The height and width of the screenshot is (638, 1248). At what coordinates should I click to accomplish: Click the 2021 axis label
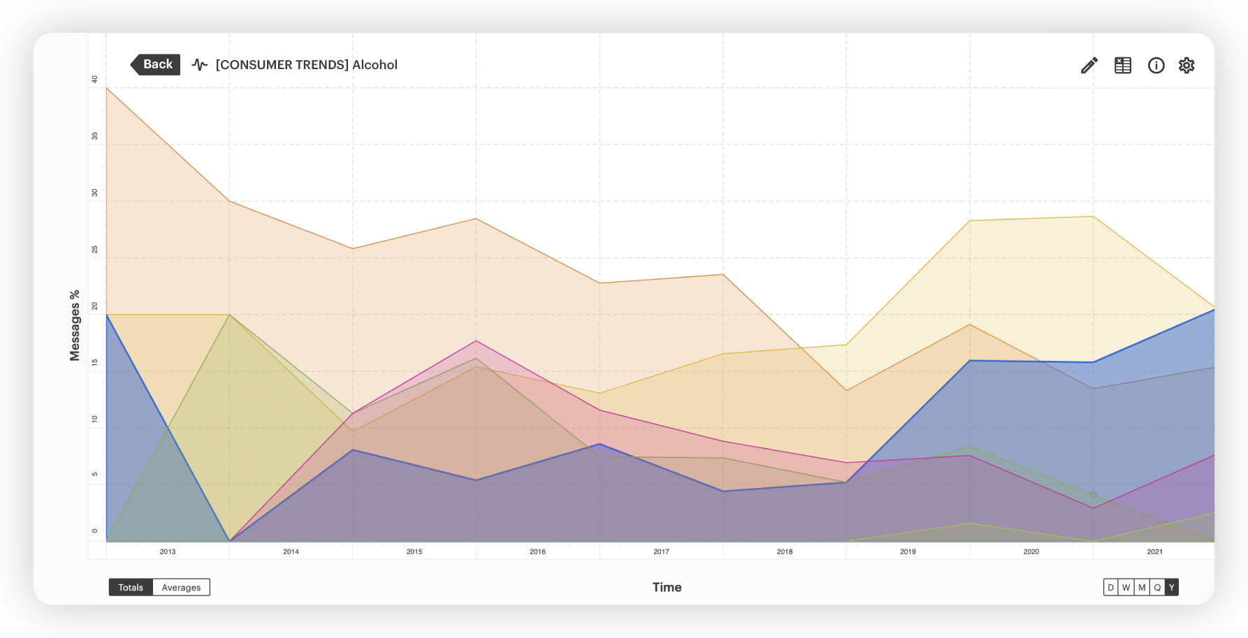click(1155, 551)
